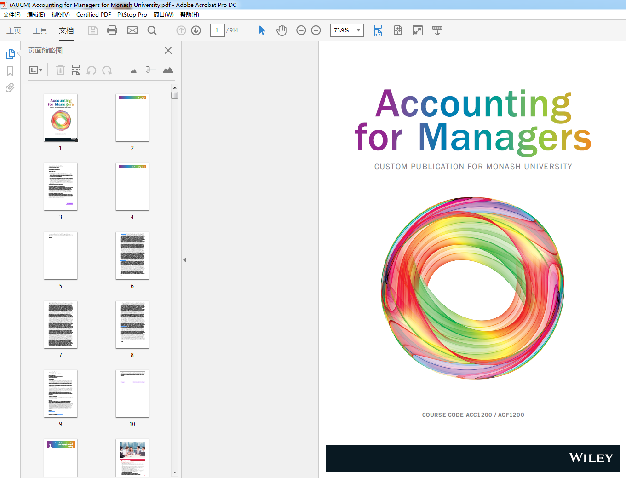This screenshot has width=626, height=478.
Task: Reduce thumbnail size small mountain icon
Action: point(133,71)
